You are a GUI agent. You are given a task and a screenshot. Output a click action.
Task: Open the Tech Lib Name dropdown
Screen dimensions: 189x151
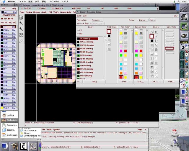[97, 24]
